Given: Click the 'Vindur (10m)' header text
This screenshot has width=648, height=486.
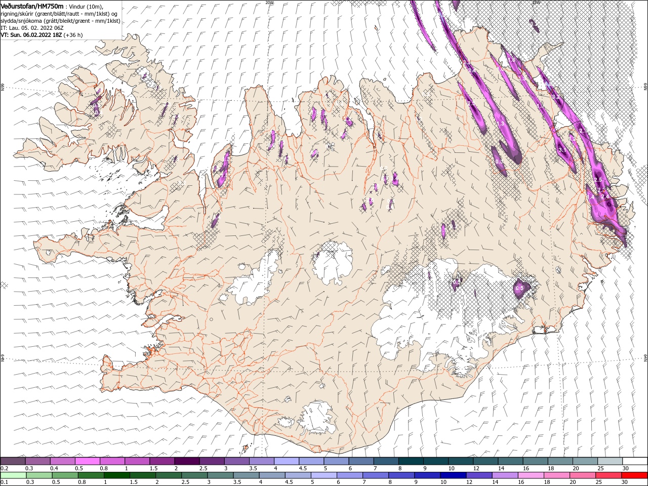Looking at the screenshot, I should (85, 6).
